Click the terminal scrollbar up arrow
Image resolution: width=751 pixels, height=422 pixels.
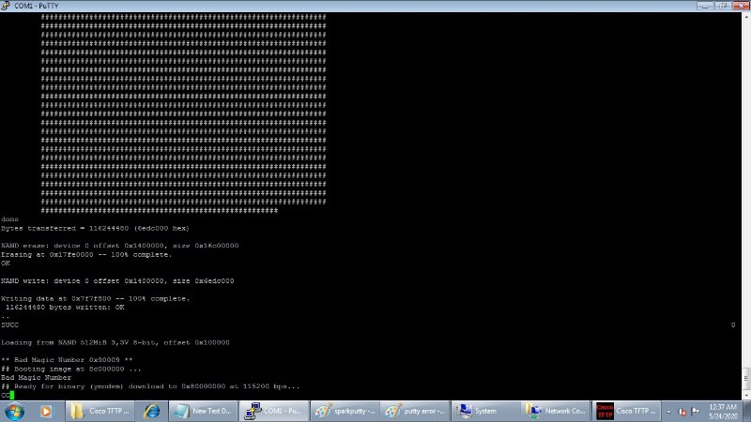tap(746, 17)
